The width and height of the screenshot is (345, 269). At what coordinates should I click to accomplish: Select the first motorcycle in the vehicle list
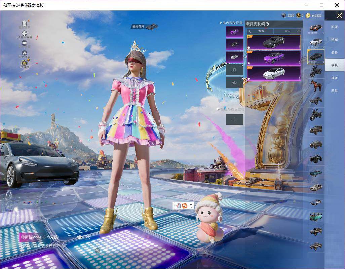coord(316,71)
